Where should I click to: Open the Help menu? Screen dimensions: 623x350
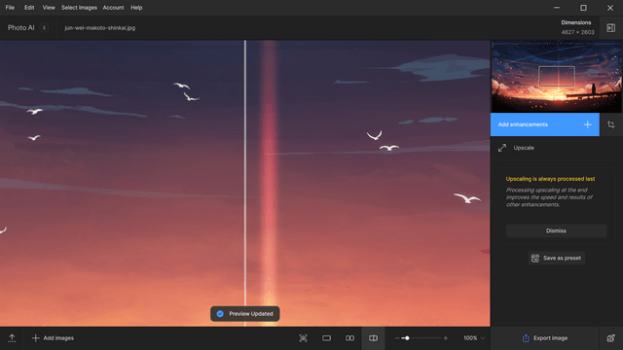136,8
